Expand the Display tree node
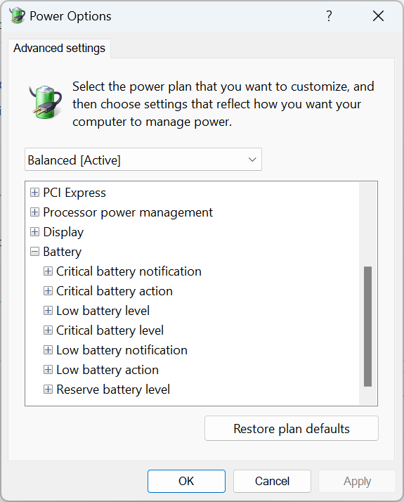404x502 pixels. pos(34,232)
